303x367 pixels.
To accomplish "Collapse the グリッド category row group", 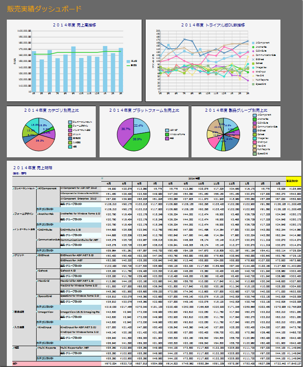I will [13, 255].
